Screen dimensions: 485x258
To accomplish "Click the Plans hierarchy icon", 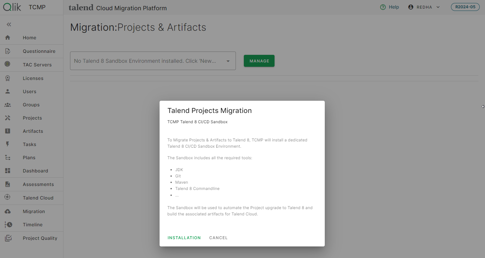I will pos(8,158).
